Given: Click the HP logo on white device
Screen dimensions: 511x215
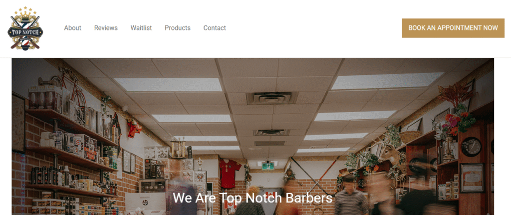Looking at the screenshot, I should 145,203.
